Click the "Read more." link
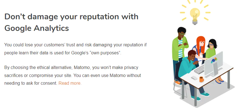 [70, 83]
